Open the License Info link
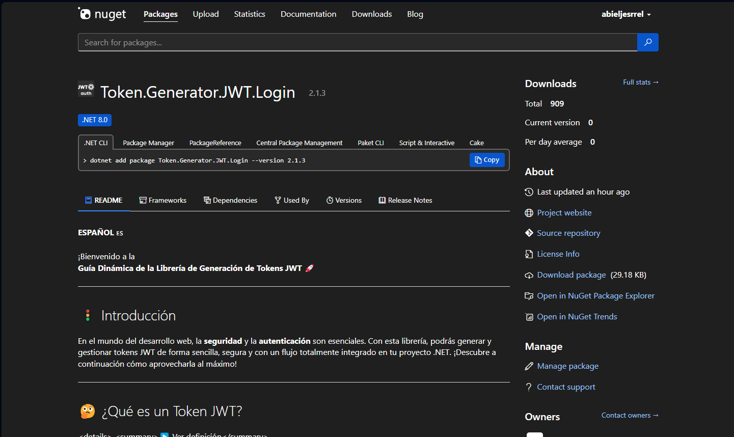 pyautogui.click(x=558, y=254)
